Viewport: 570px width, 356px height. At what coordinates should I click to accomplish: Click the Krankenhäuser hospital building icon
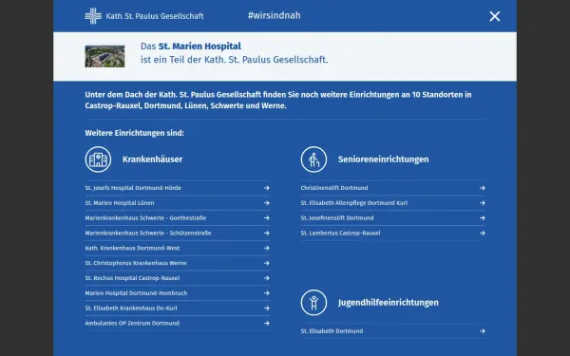(98, 159)
